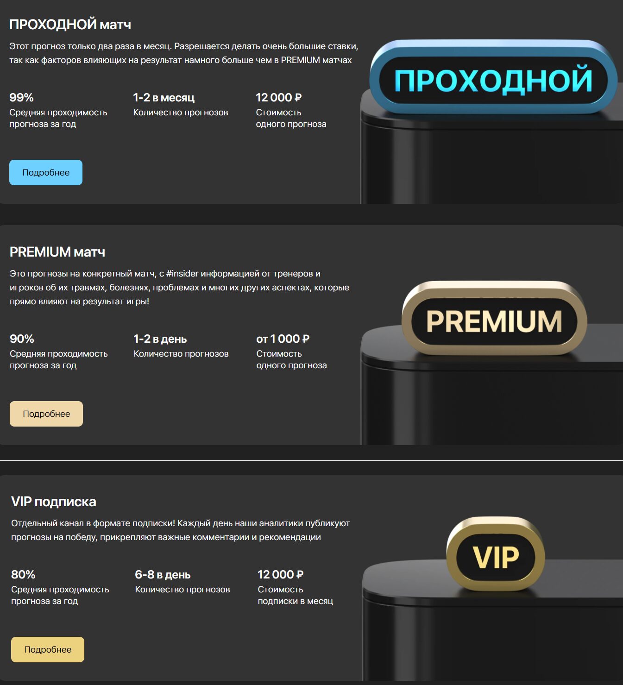Click the VIP description about Отдельный канал
The width and height of the screenshot is (623, 685).
pos(180,530)
